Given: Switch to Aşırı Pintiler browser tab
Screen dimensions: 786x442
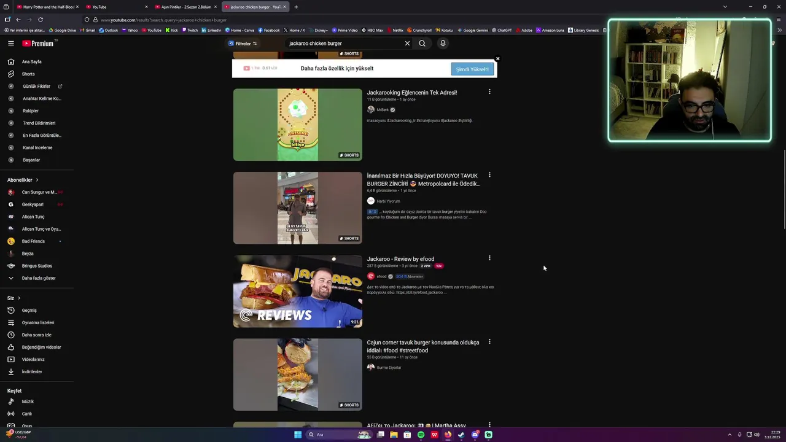Looking at the screenshot, I should [x=186, y=7].
